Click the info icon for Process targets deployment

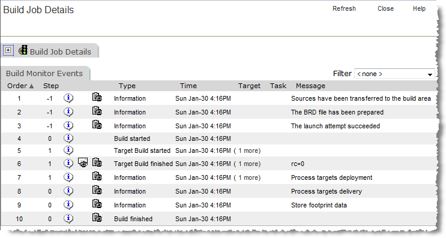(68, 177)
